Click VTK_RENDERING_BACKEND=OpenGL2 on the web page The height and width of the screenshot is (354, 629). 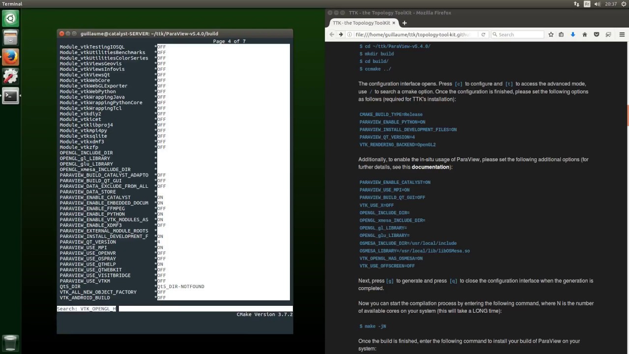(x=398, y=145)
